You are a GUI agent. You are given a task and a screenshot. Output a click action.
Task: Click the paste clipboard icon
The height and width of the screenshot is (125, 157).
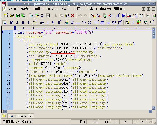[67, 16]
